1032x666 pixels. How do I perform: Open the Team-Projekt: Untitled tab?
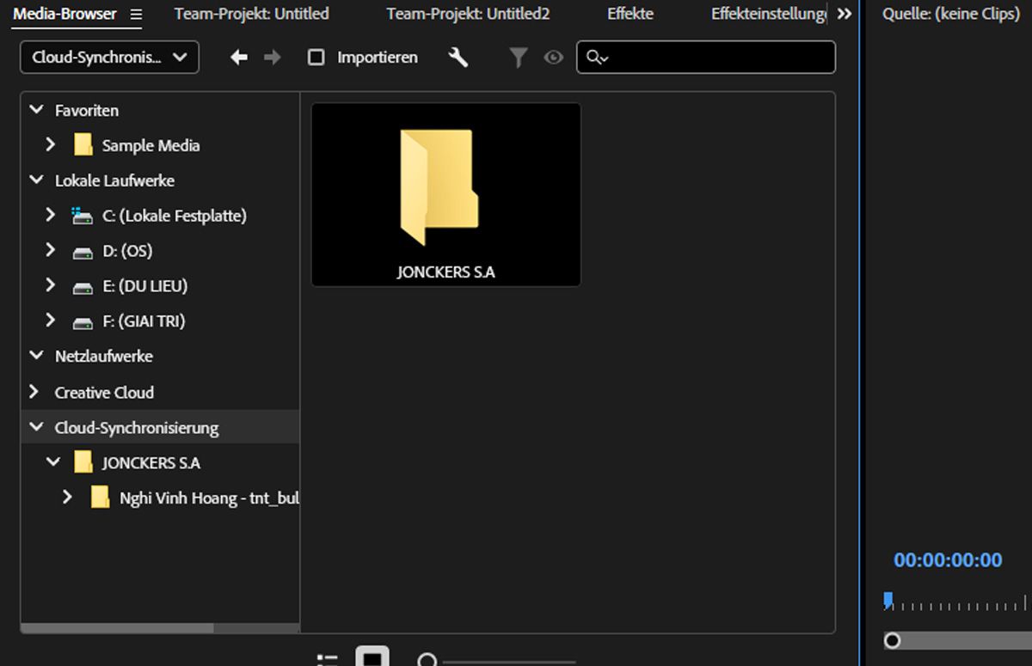(x=251, y=14)
